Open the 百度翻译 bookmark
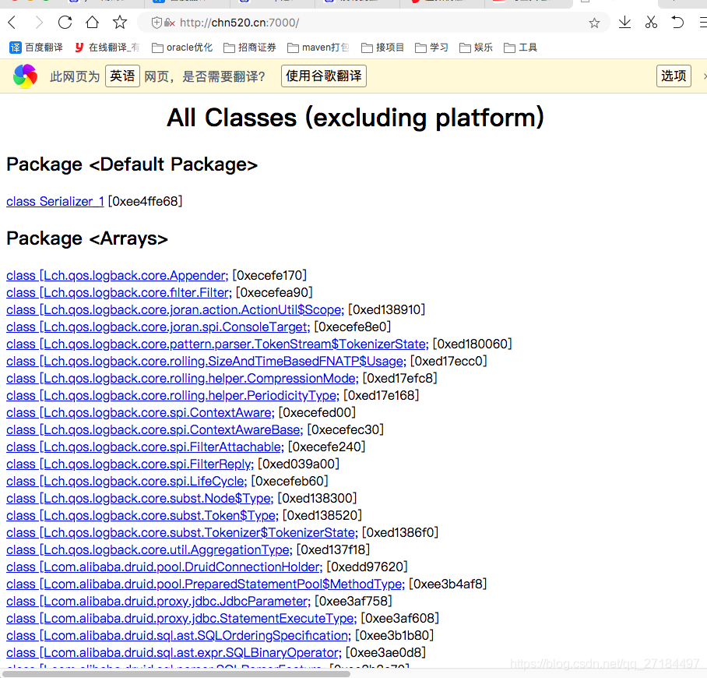The height and width of the screenshot is (678, 707). pos(36,48)
